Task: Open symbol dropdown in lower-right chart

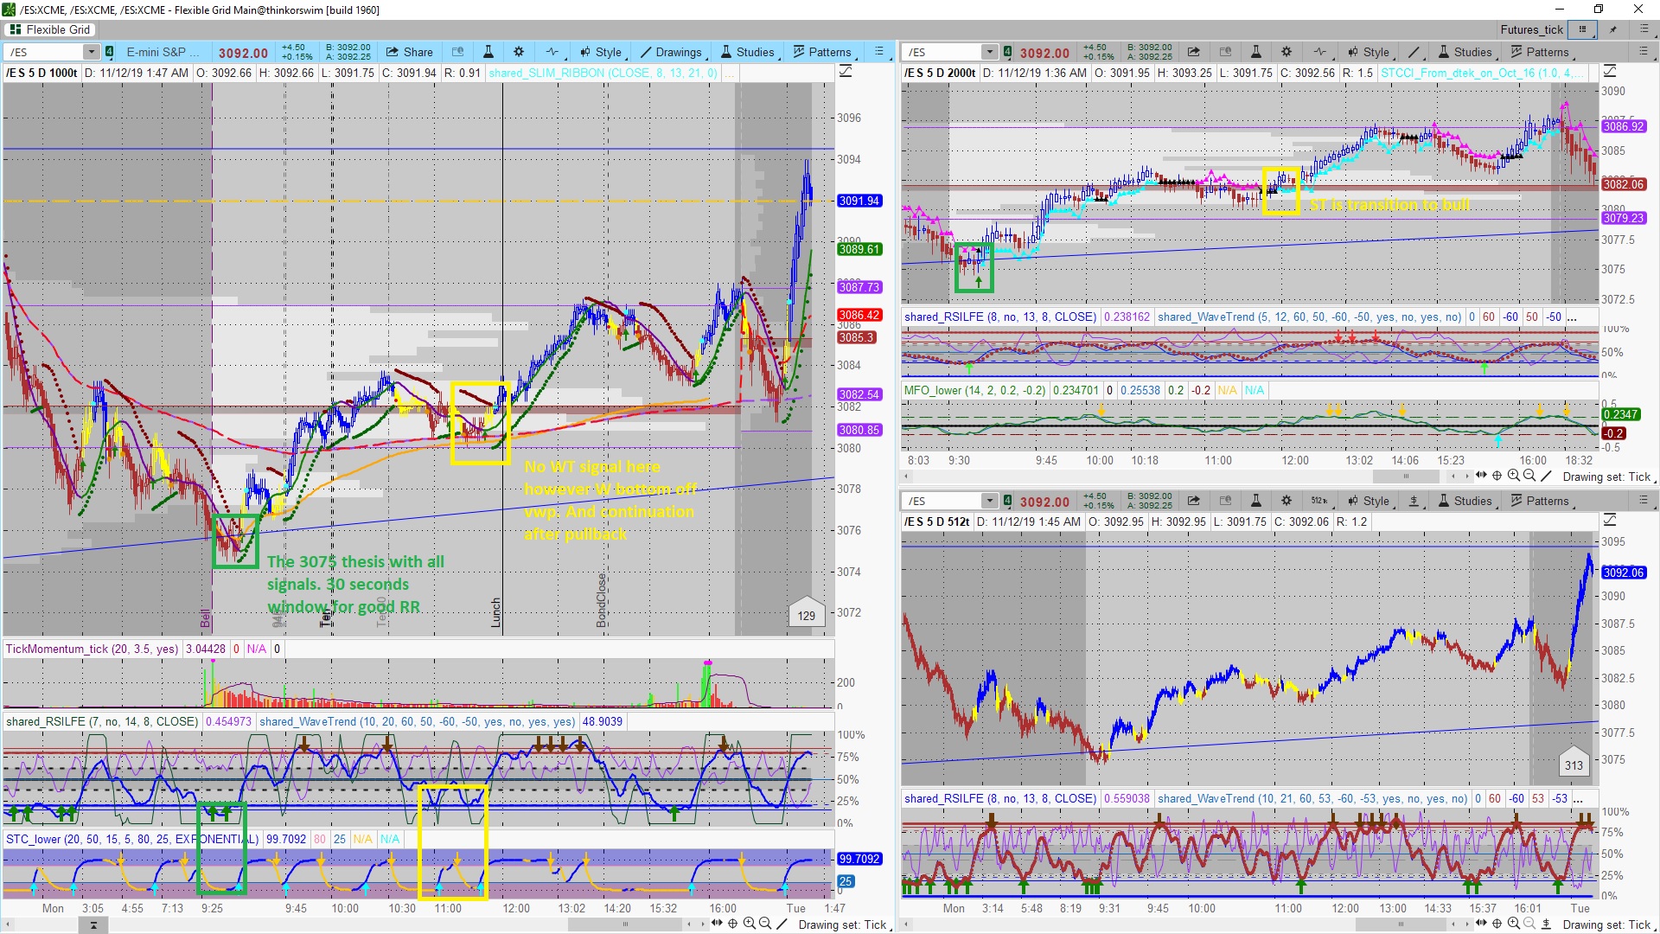Action: 989,501
